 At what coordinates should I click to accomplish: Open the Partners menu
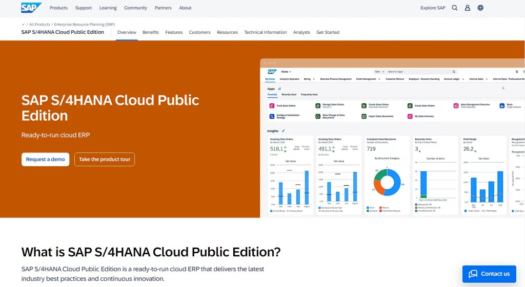pos(163,8)
